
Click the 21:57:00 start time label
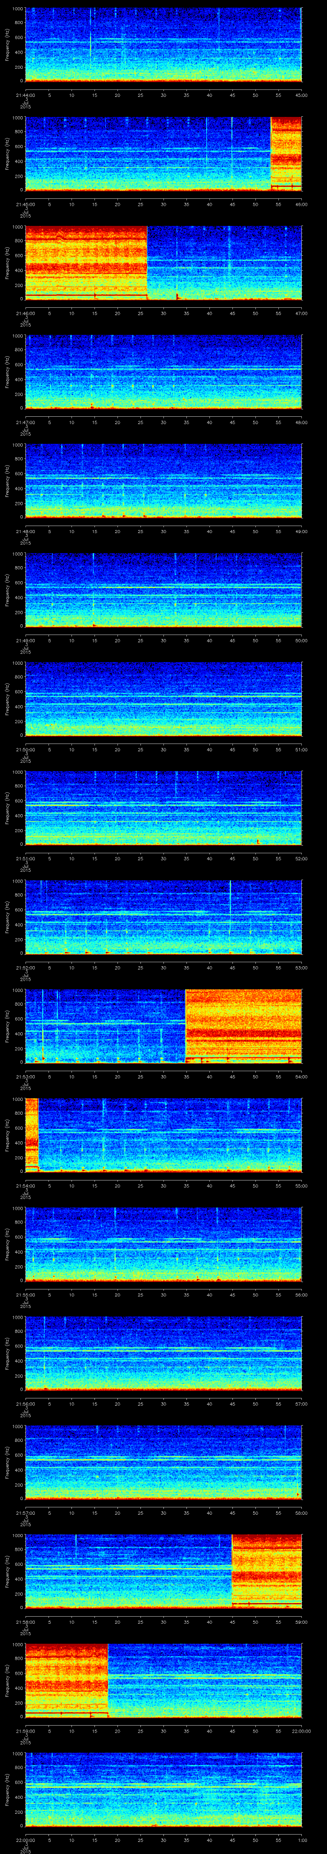point(25,1512)
